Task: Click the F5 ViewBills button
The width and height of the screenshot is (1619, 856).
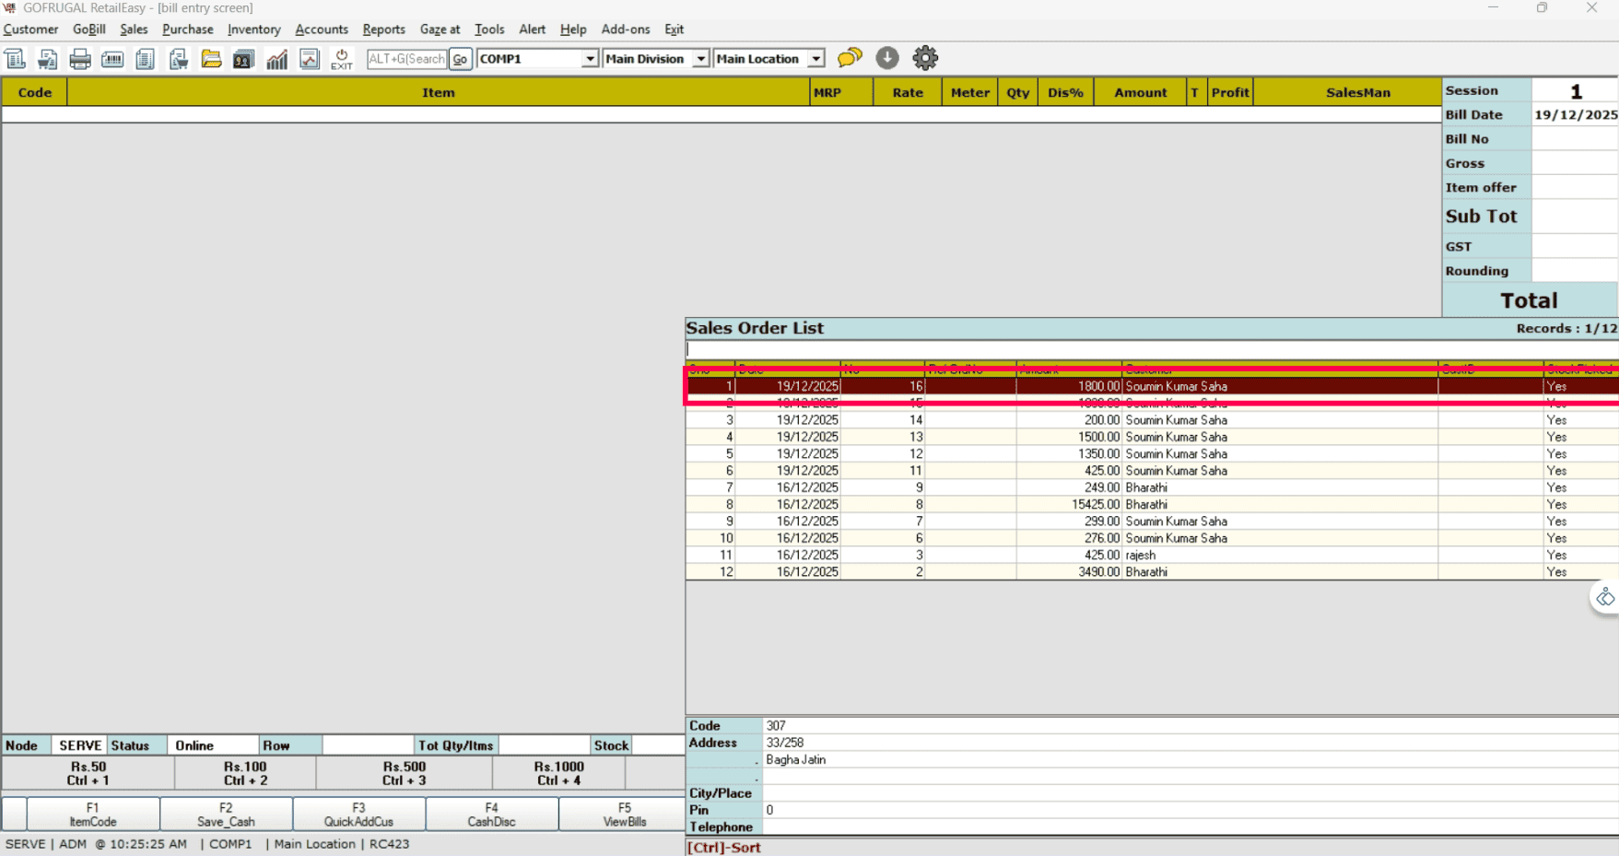Action: pos(624,815)
